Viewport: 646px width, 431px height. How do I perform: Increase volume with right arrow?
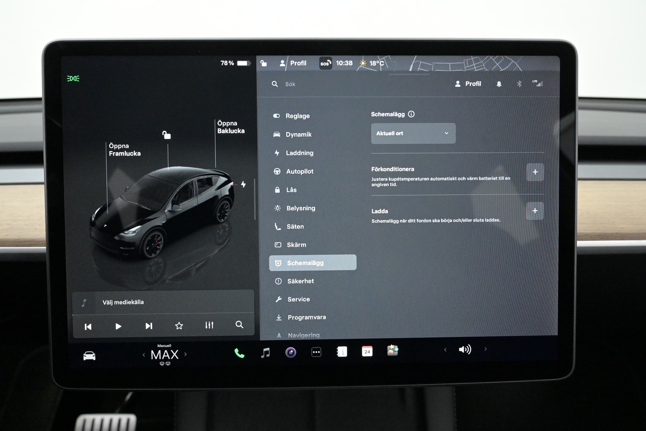(x=485, y=349)
